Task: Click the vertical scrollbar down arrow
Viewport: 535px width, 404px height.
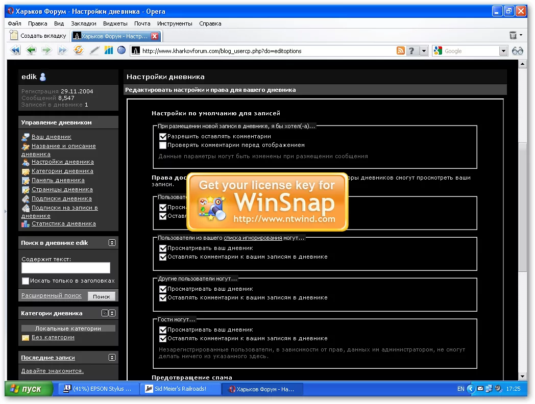Action: 522,376
